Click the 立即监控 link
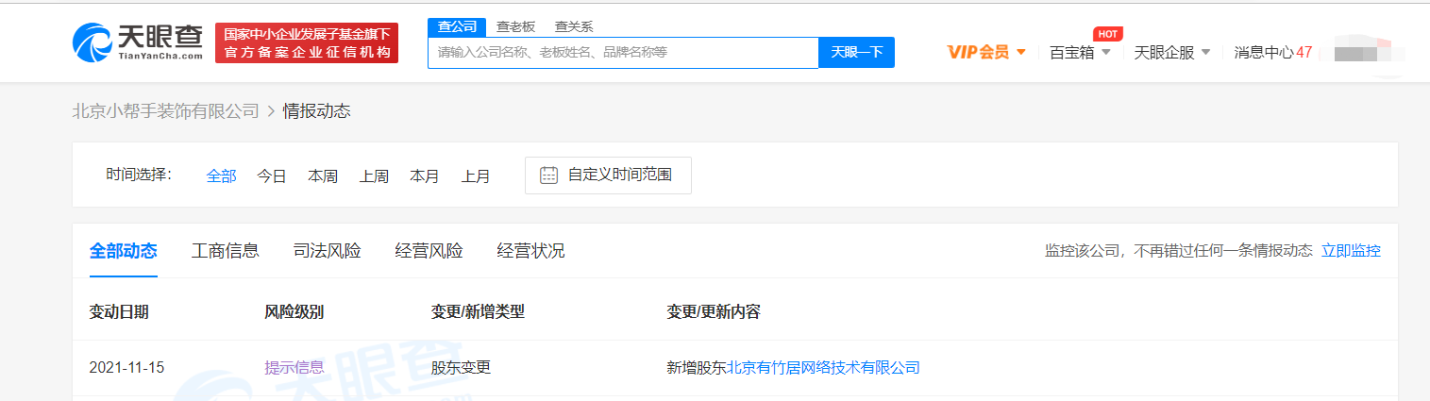Image resolution: width=1430 pixels, height=401 pixels. coord(1351,251)
